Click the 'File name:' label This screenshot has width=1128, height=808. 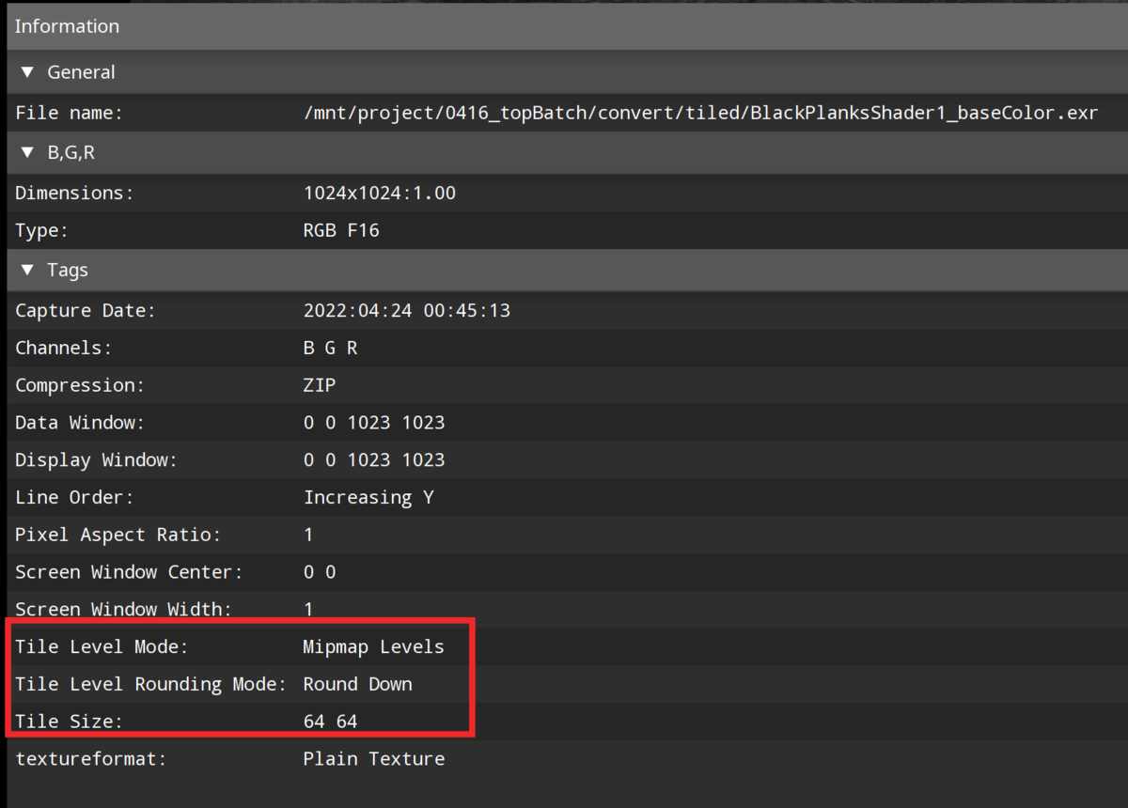coord(70,114)
